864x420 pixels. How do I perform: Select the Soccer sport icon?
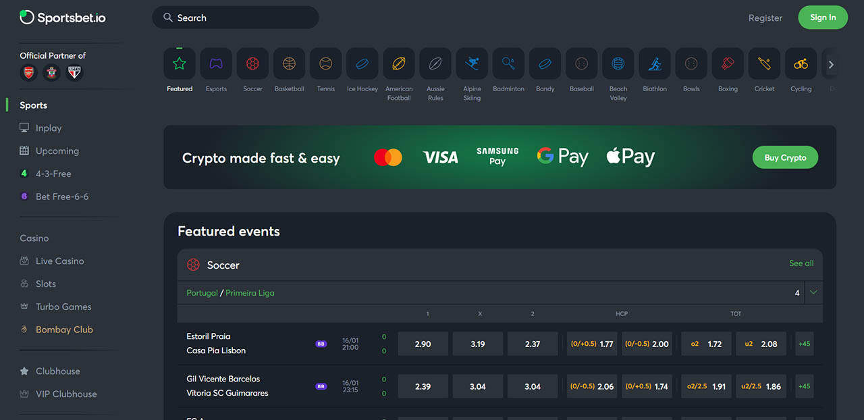click(252, 64)
